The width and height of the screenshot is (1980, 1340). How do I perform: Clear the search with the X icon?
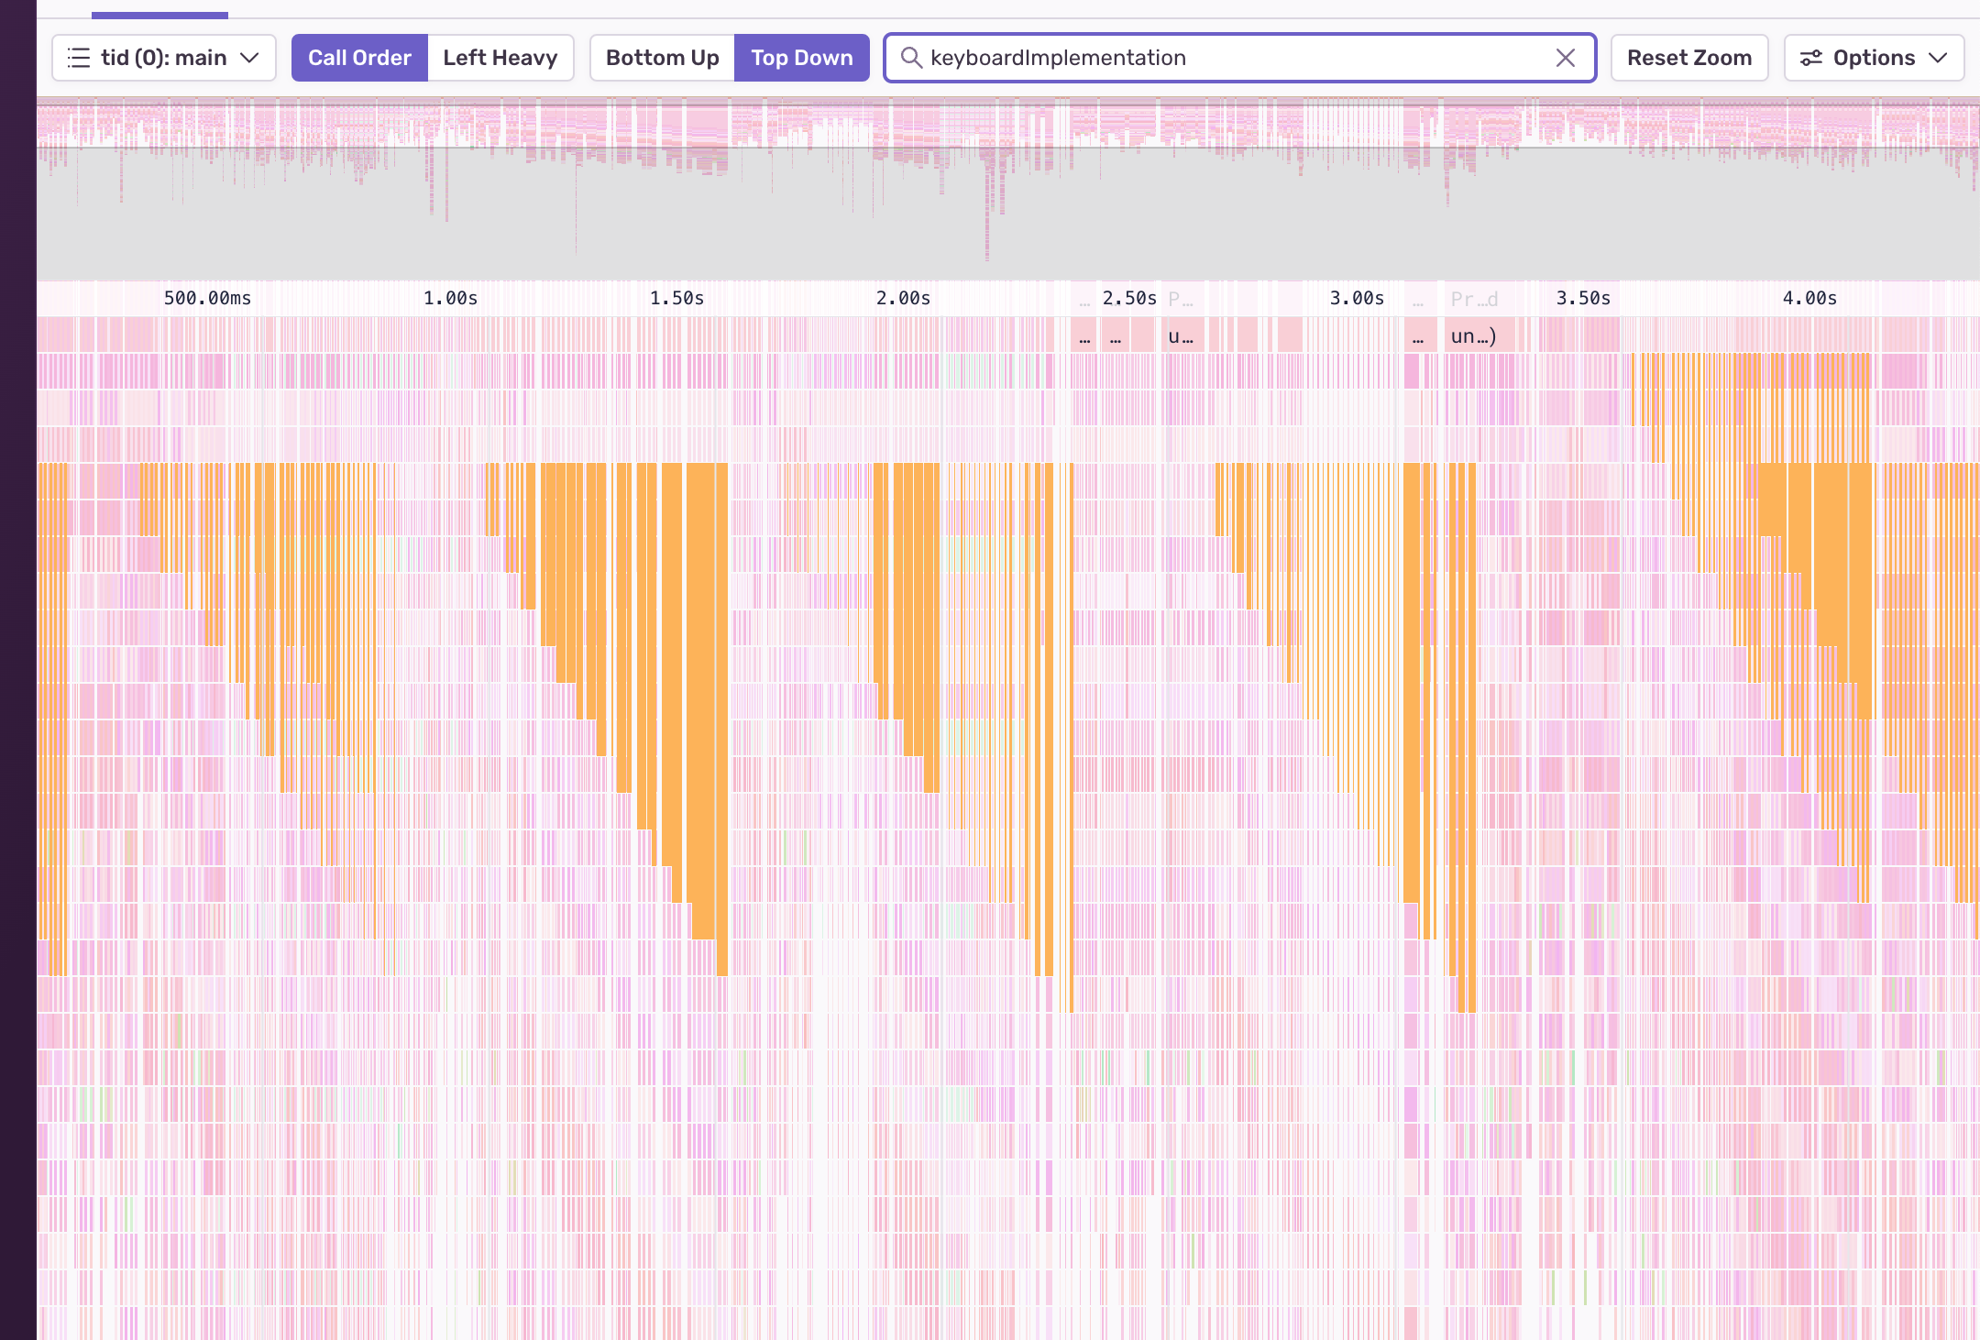point(1566,58)
